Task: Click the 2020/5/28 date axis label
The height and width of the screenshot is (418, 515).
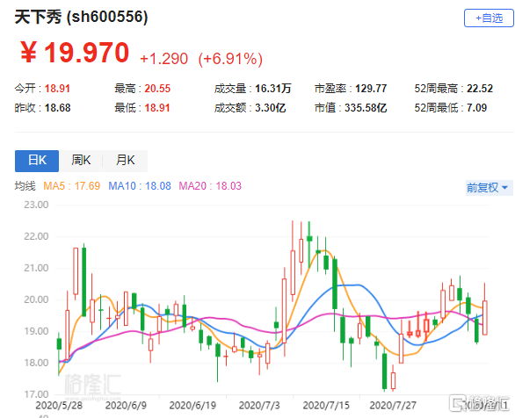Action: (x=59, y=406)
